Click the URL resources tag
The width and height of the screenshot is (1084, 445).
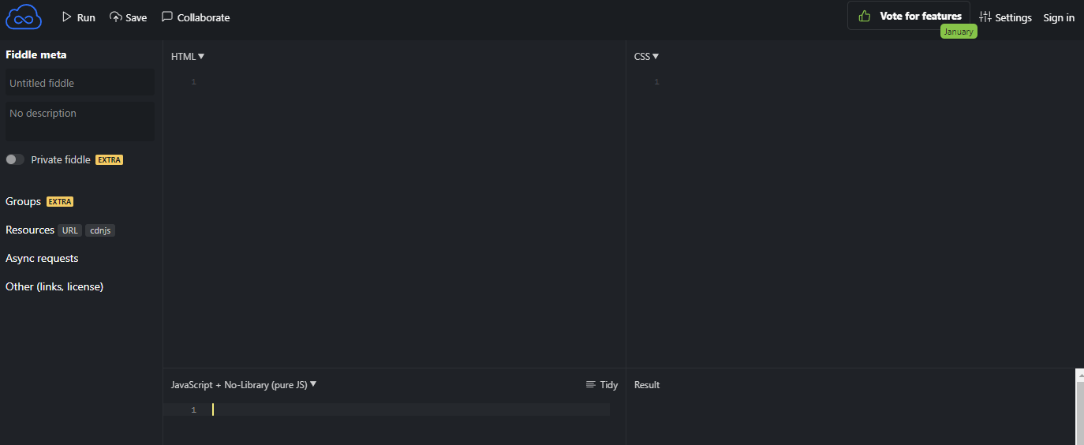[x=70, y=230]
